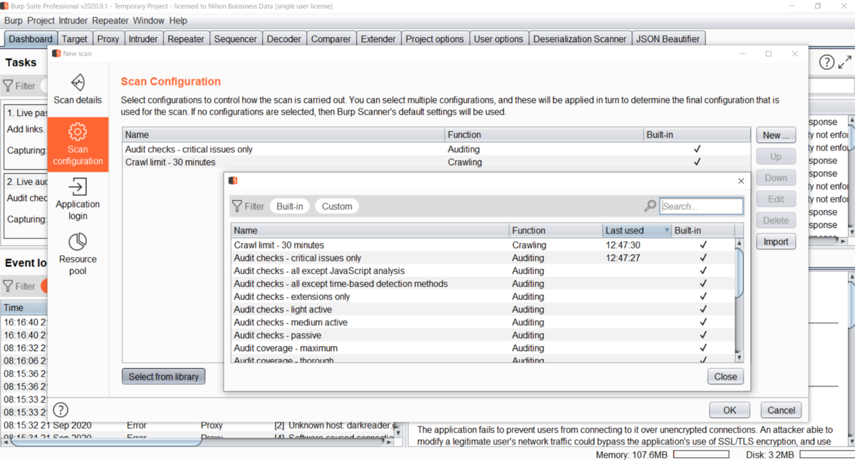The image size is (855, 460).
Task: Switch to the Decoder tab
Action: coord(284,39)
